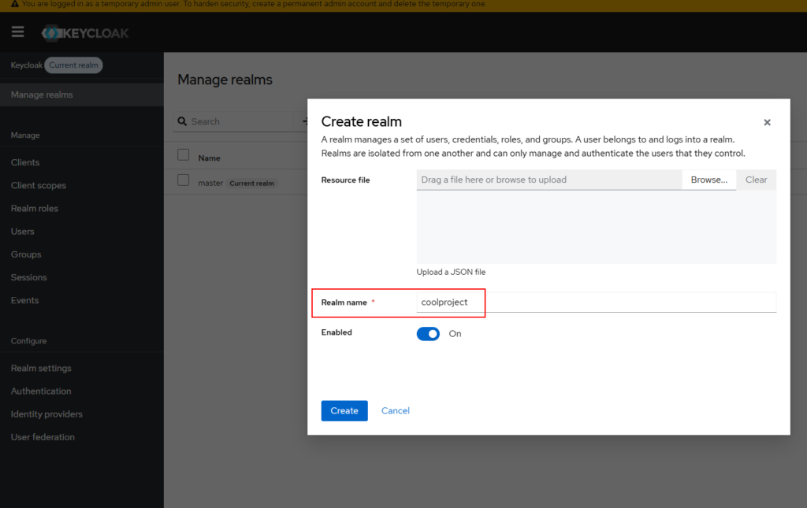Click the master realm link
The height and width of the screenshot is (508, 807).
point(210,183)
